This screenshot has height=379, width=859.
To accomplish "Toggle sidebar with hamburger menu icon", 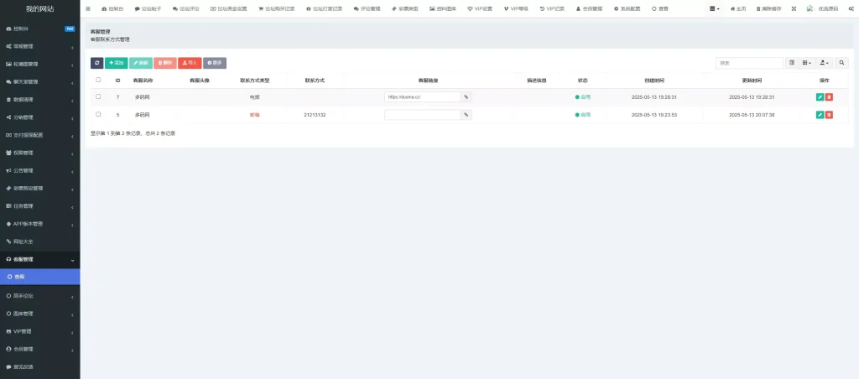I will coord(88,8).
